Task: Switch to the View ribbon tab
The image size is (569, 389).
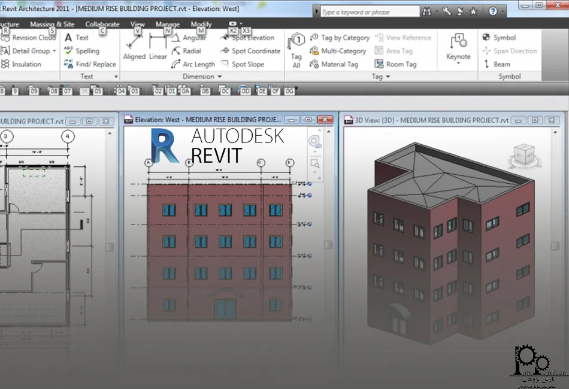Action: coord(138,25)
